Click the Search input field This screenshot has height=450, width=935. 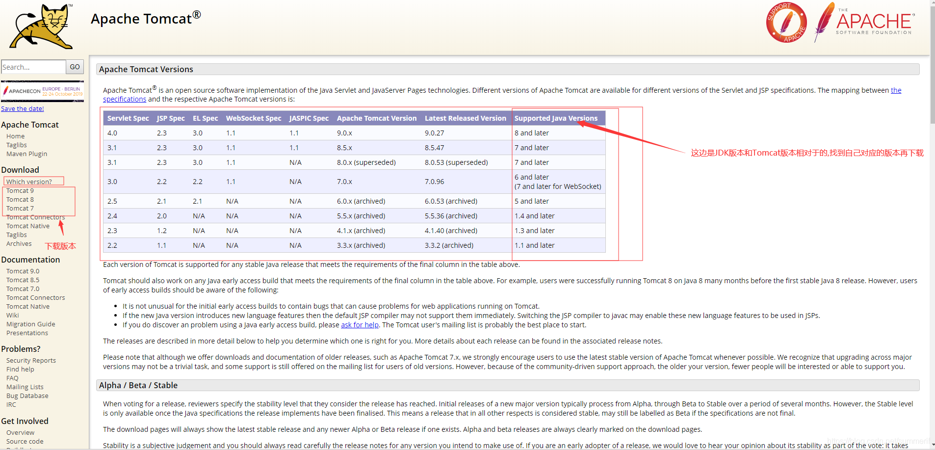(x=33, y=67)
